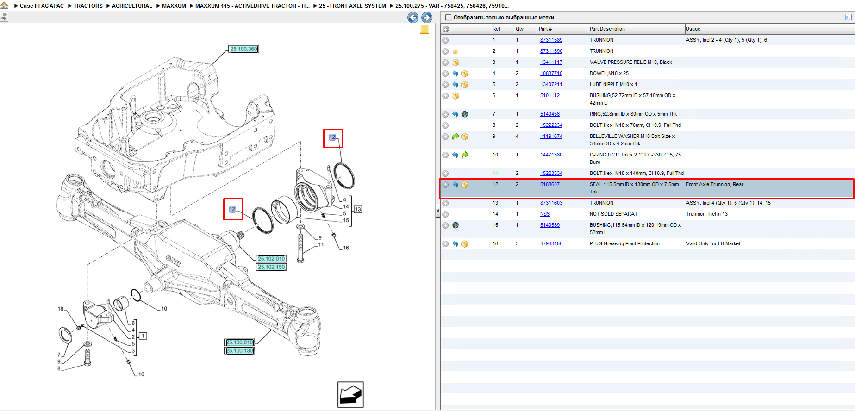This screenshot has width=855, height=411.
Task: Open part number 47983406 link
Action: tap(551, 244)
